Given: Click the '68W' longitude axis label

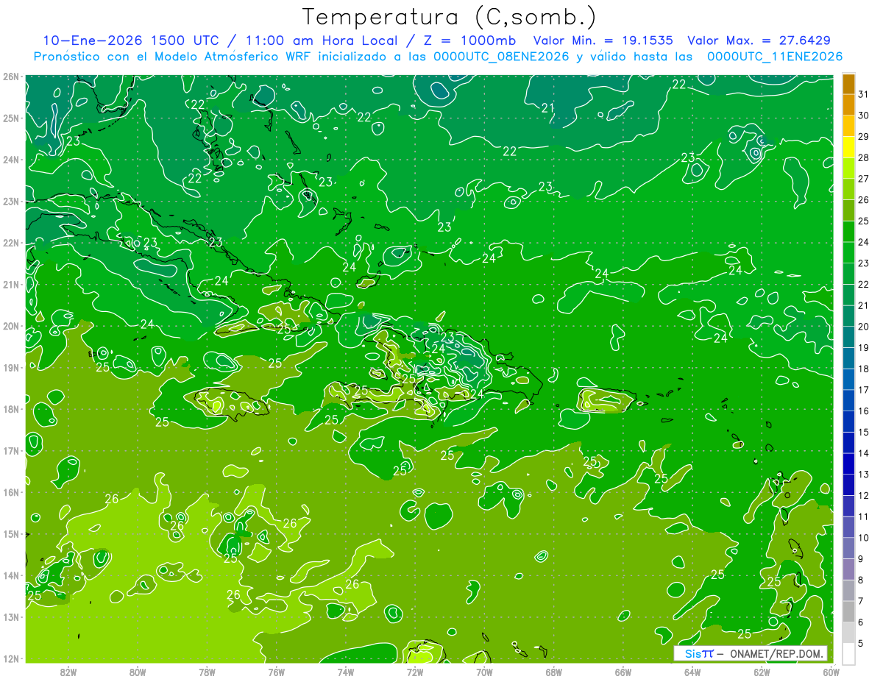Looking at the screenshot, I should 554,671.
